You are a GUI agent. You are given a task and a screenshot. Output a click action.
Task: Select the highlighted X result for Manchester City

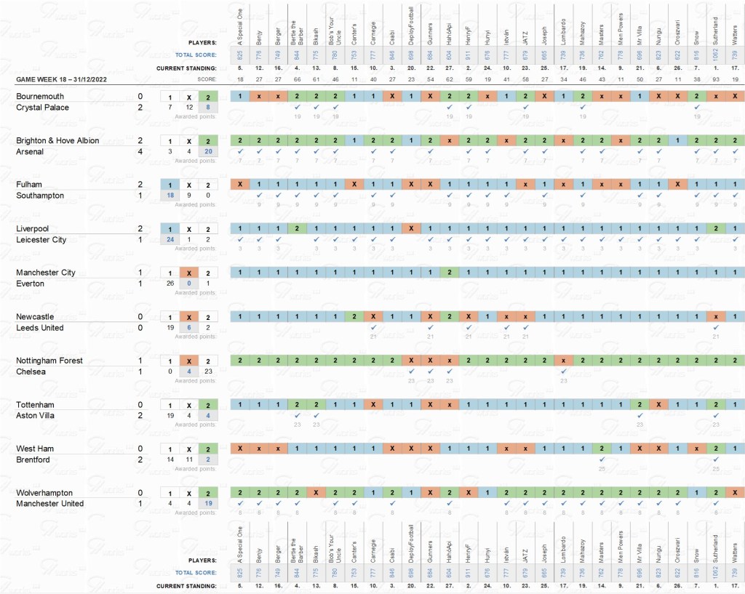pyautogui.click(x=188, y=273)
